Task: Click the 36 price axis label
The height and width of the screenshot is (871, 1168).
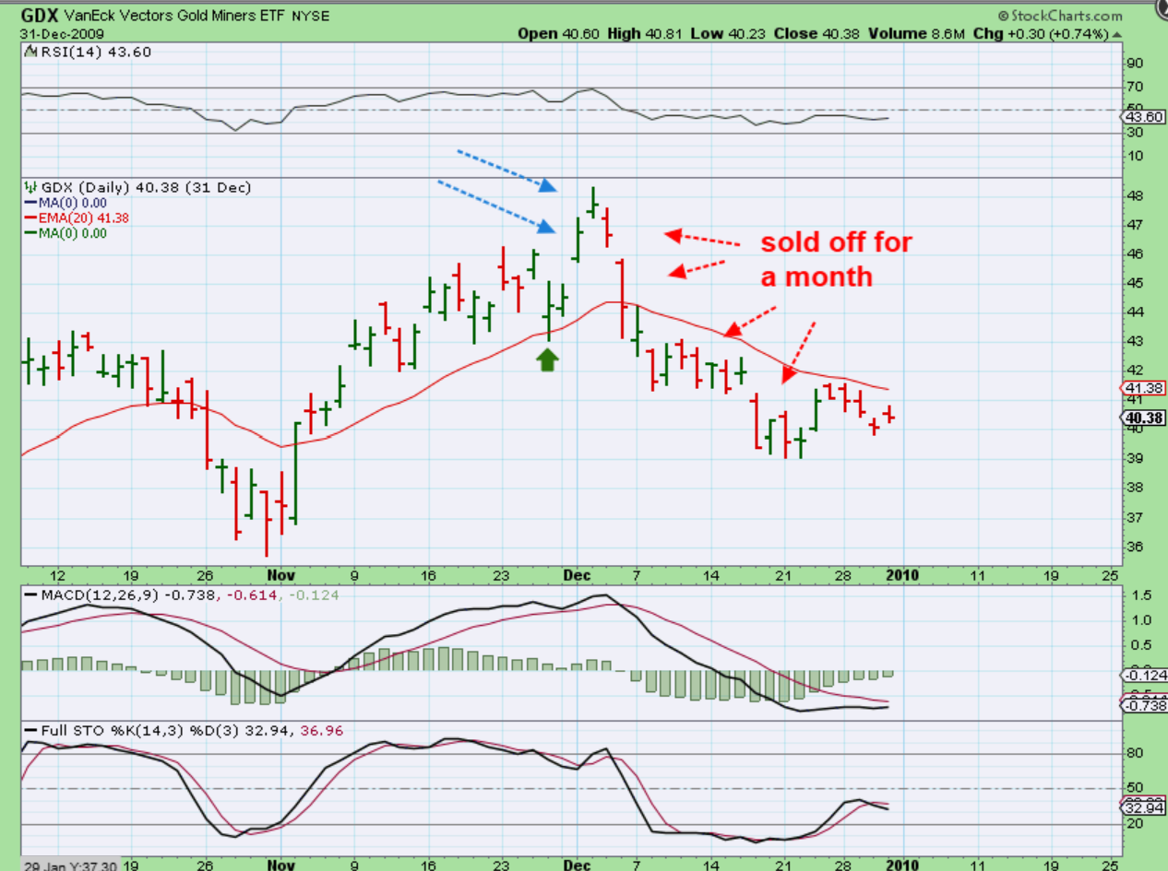Action: (1134, 547)
